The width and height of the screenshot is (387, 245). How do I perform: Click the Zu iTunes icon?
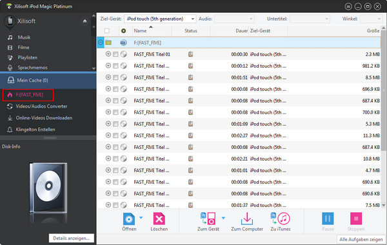280,219
